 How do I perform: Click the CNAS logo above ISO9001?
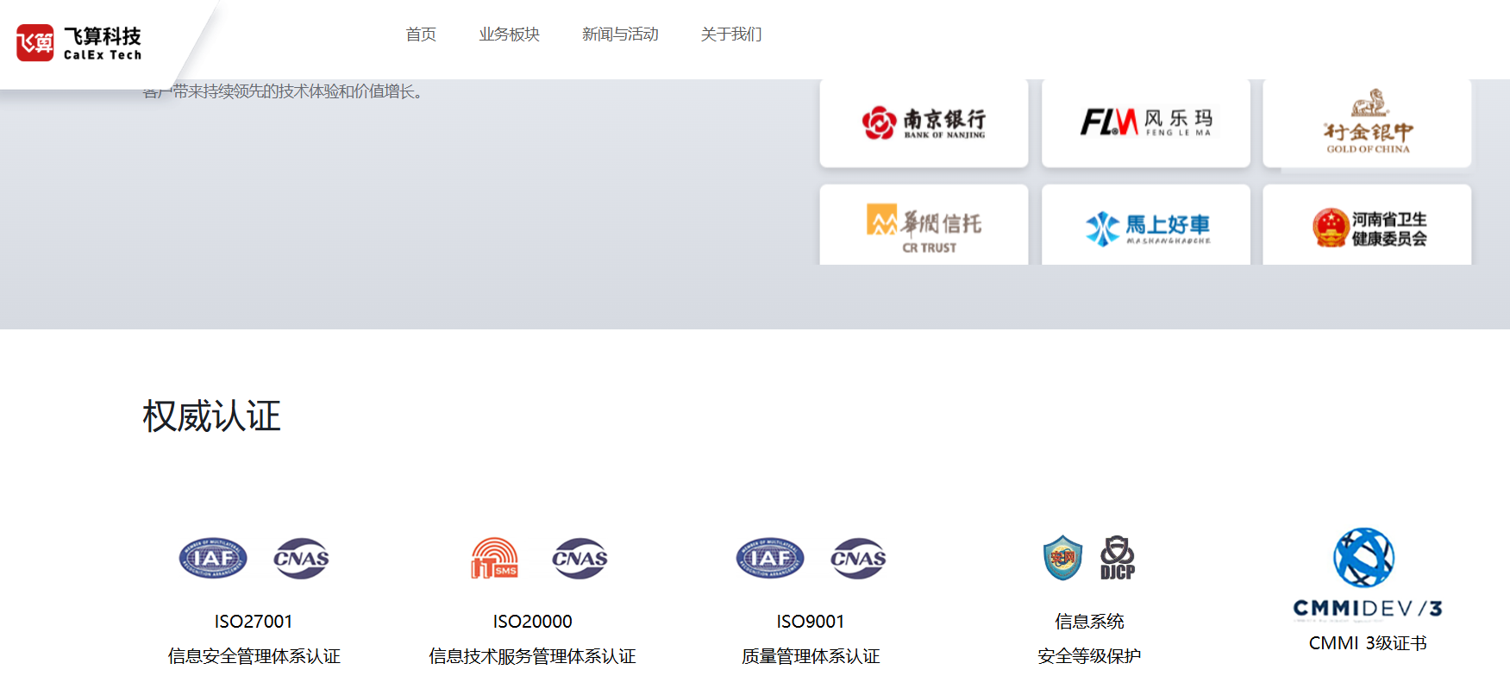[858, 559]
